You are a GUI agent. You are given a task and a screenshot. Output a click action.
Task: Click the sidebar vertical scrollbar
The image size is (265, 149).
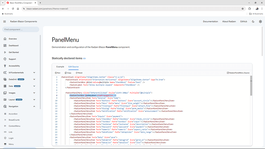coord(40,72)
